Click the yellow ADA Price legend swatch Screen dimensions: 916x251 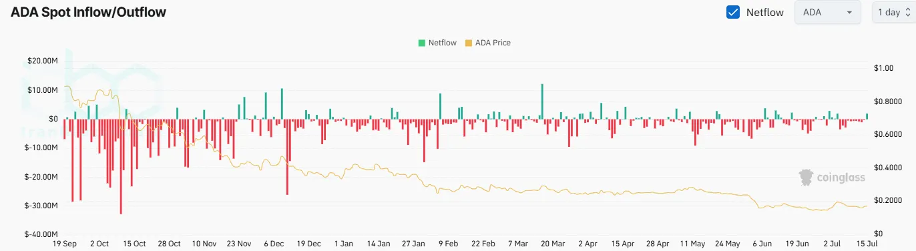click(468, 43)
